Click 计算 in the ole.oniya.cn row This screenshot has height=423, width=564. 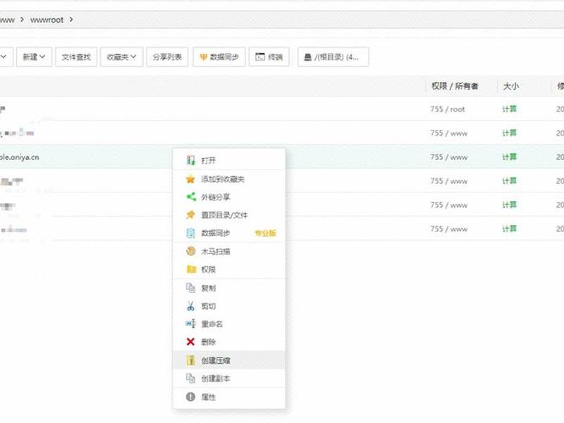(509, 157)
